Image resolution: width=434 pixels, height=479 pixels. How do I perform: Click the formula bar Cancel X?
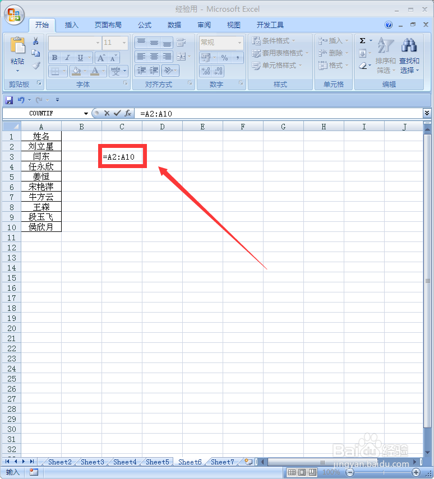[x=107, y=113]
